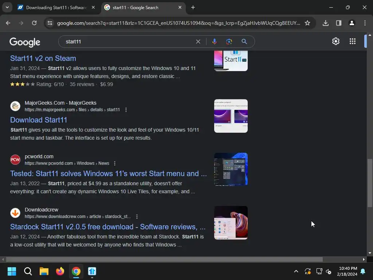Launch Firefox from the taskbar
The height and width of the screenshot is (280, 373).
pos(60,271)
